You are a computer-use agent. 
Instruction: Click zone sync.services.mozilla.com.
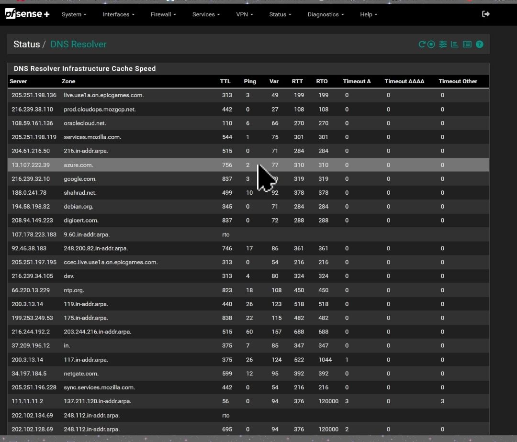click(x=99, y=387)
